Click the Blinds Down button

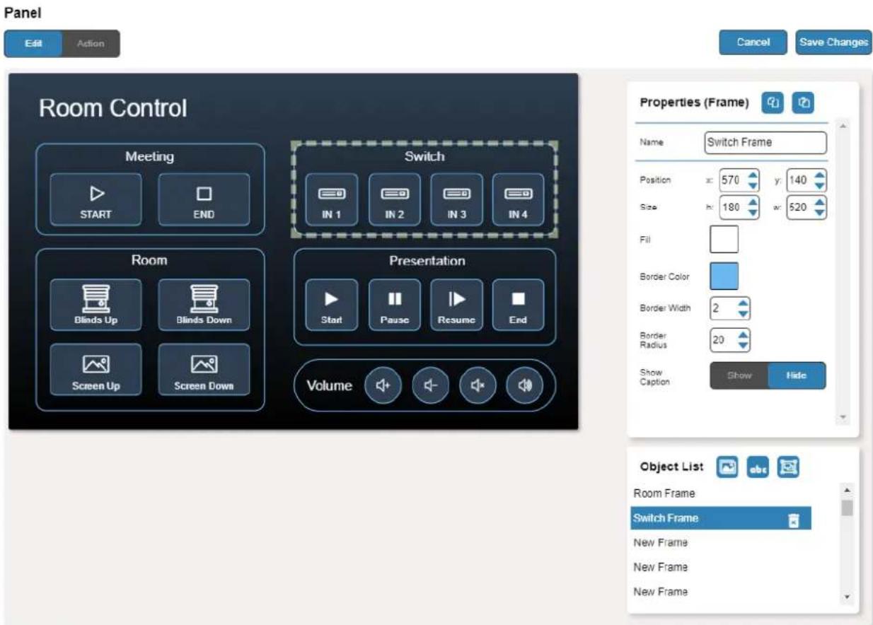click(x=204, y=305)
